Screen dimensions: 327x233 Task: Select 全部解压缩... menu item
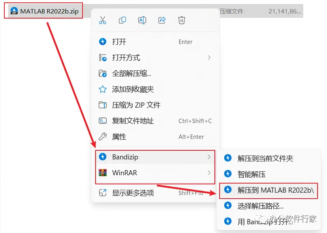[x=155, y=73]
